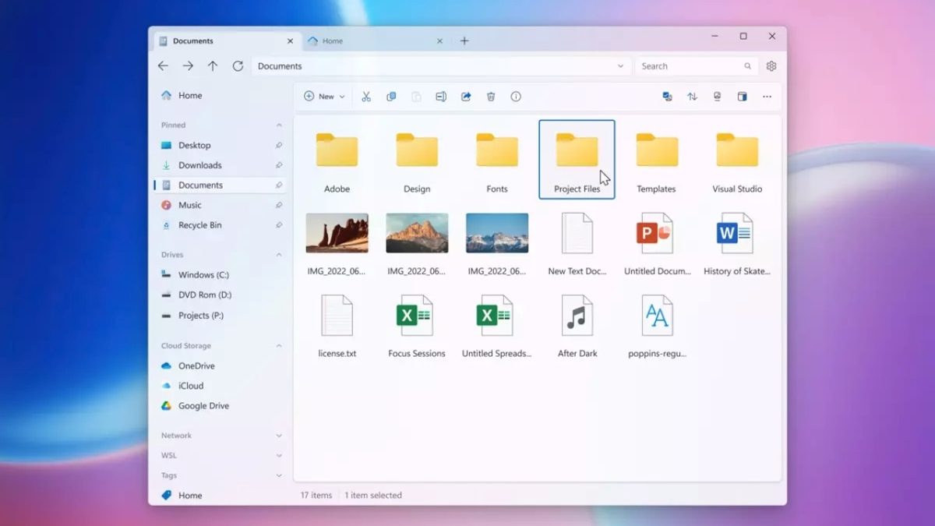Click the Share icon in toolbar
Viewport: 935px width, 526px height.
(466, 97)
